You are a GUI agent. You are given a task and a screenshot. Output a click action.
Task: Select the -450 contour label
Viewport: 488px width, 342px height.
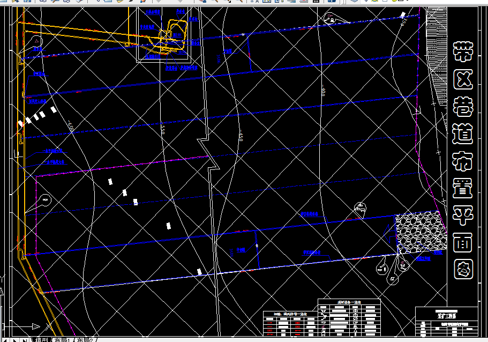241,135
